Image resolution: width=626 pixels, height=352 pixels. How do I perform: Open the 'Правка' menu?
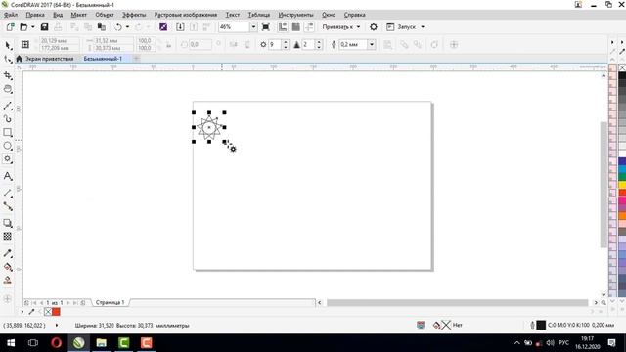pos(35,15)
